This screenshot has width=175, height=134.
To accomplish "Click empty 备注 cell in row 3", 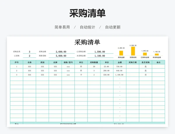I will click(x=158, y=75).
